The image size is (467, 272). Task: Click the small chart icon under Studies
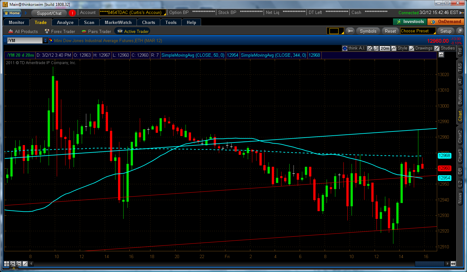(441, 55)
